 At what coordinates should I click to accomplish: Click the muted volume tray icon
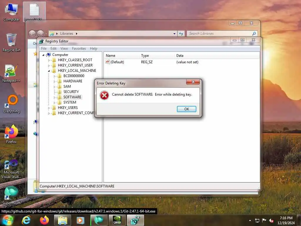[x=271, y=220]
